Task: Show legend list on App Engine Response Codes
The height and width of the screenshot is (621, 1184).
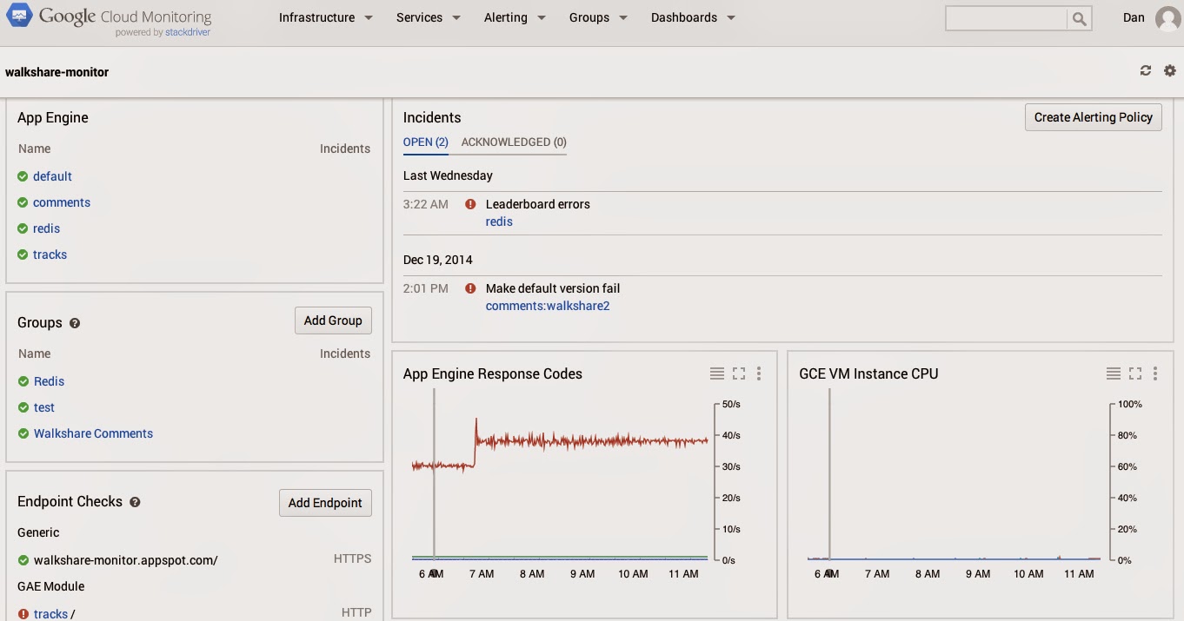Action: (x=716, y=373)
